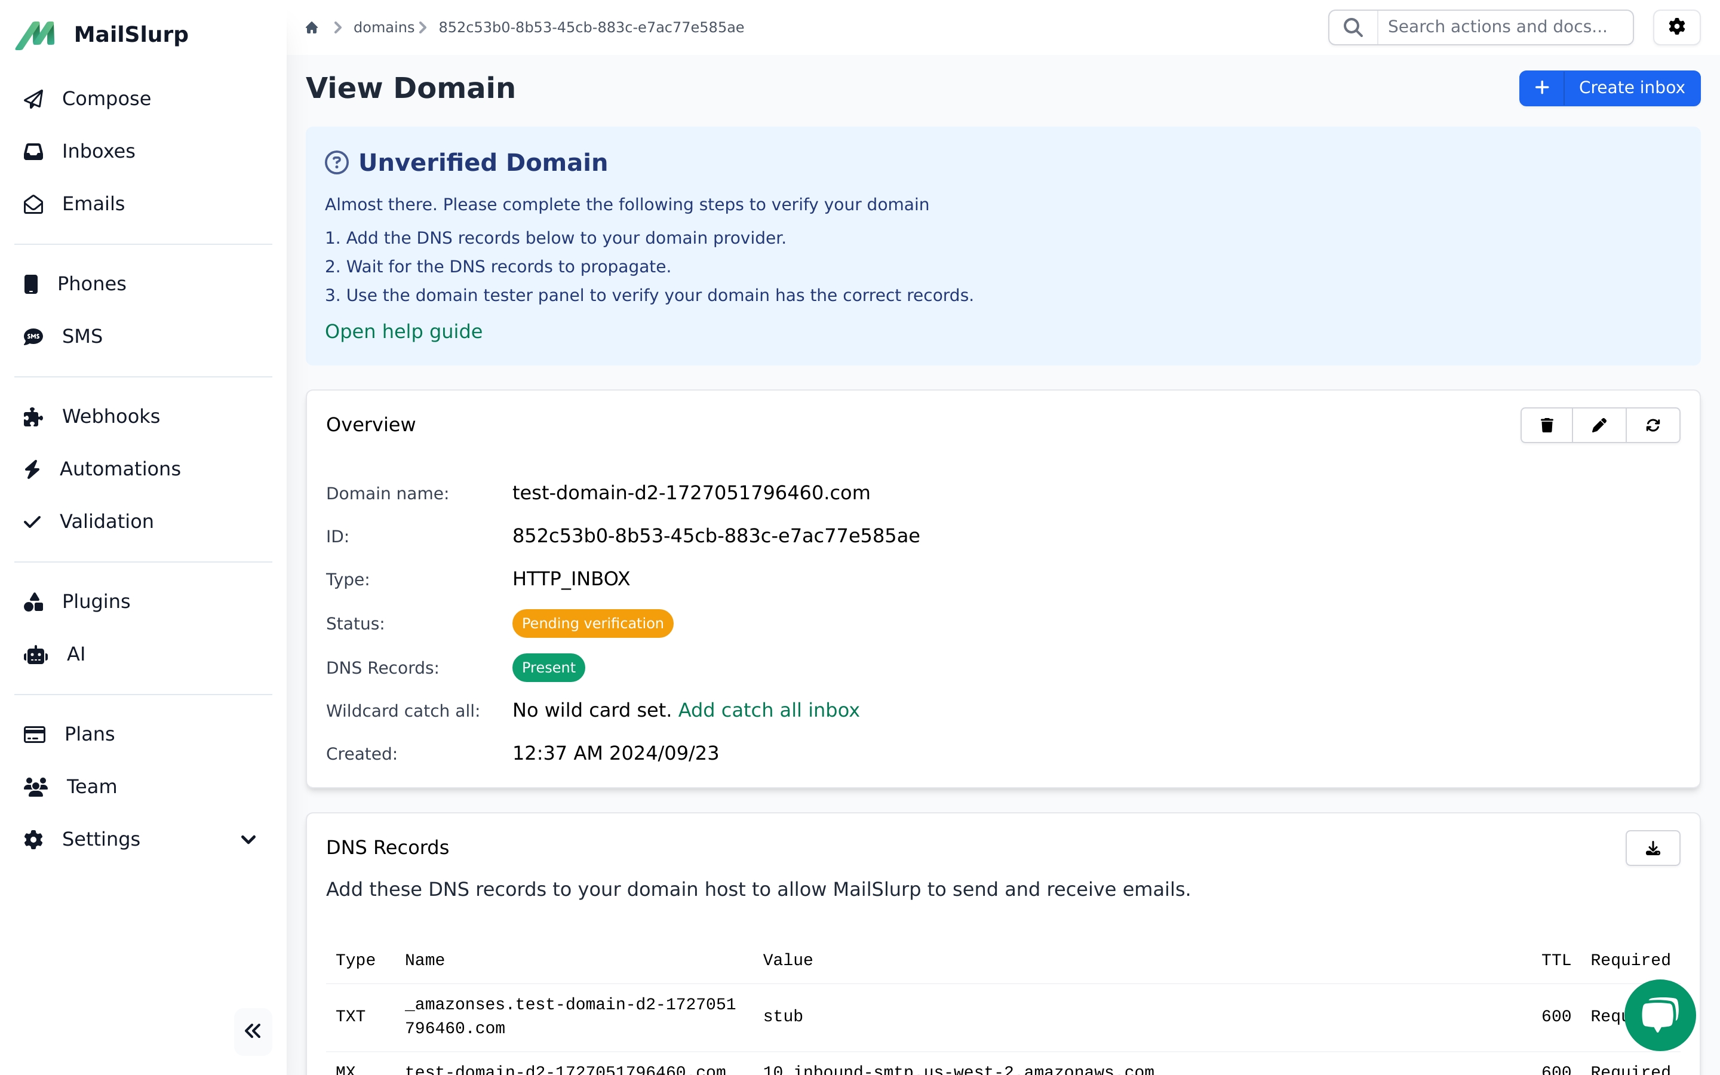
Task: Click the Emails envelope icon
Action: [x=33, y=204]
